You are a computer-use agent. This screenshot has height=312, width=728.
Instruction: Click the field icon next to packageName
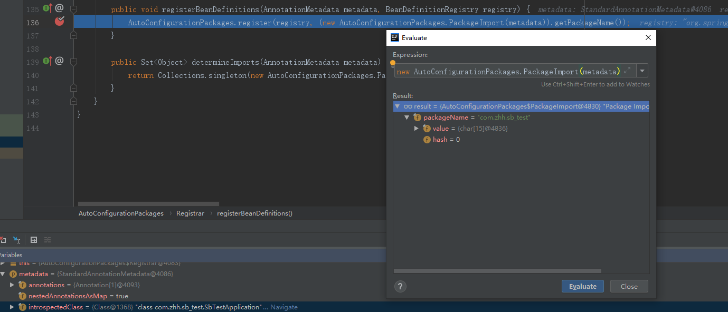417,118
